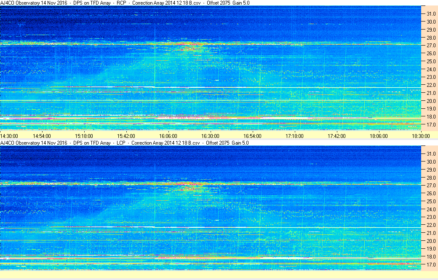Screen dimensions: 438x280
Task: Click 22.0 on the RCP frequency axis
Action: [431, 85]
